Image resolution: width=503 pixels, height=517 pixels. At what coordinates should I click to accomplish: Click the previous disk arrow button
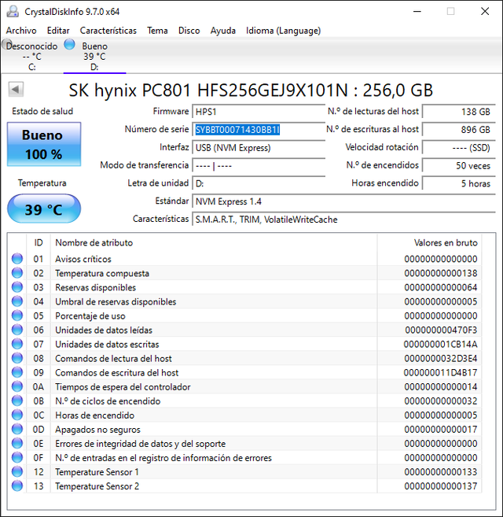[x=16, y=90]
